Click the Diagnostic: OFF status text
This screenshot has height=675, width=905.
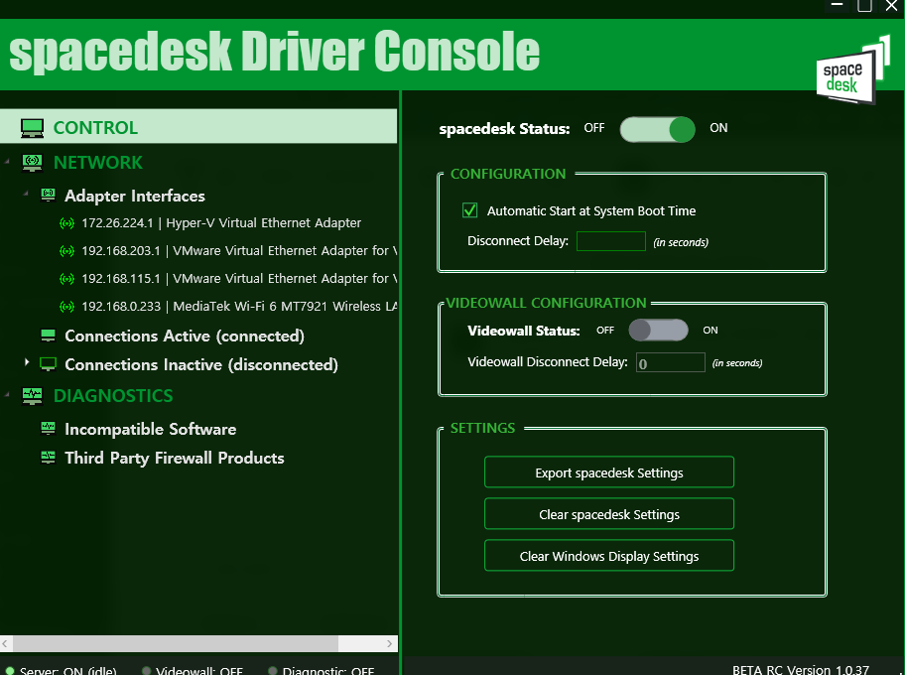click(x=328, y=671)
